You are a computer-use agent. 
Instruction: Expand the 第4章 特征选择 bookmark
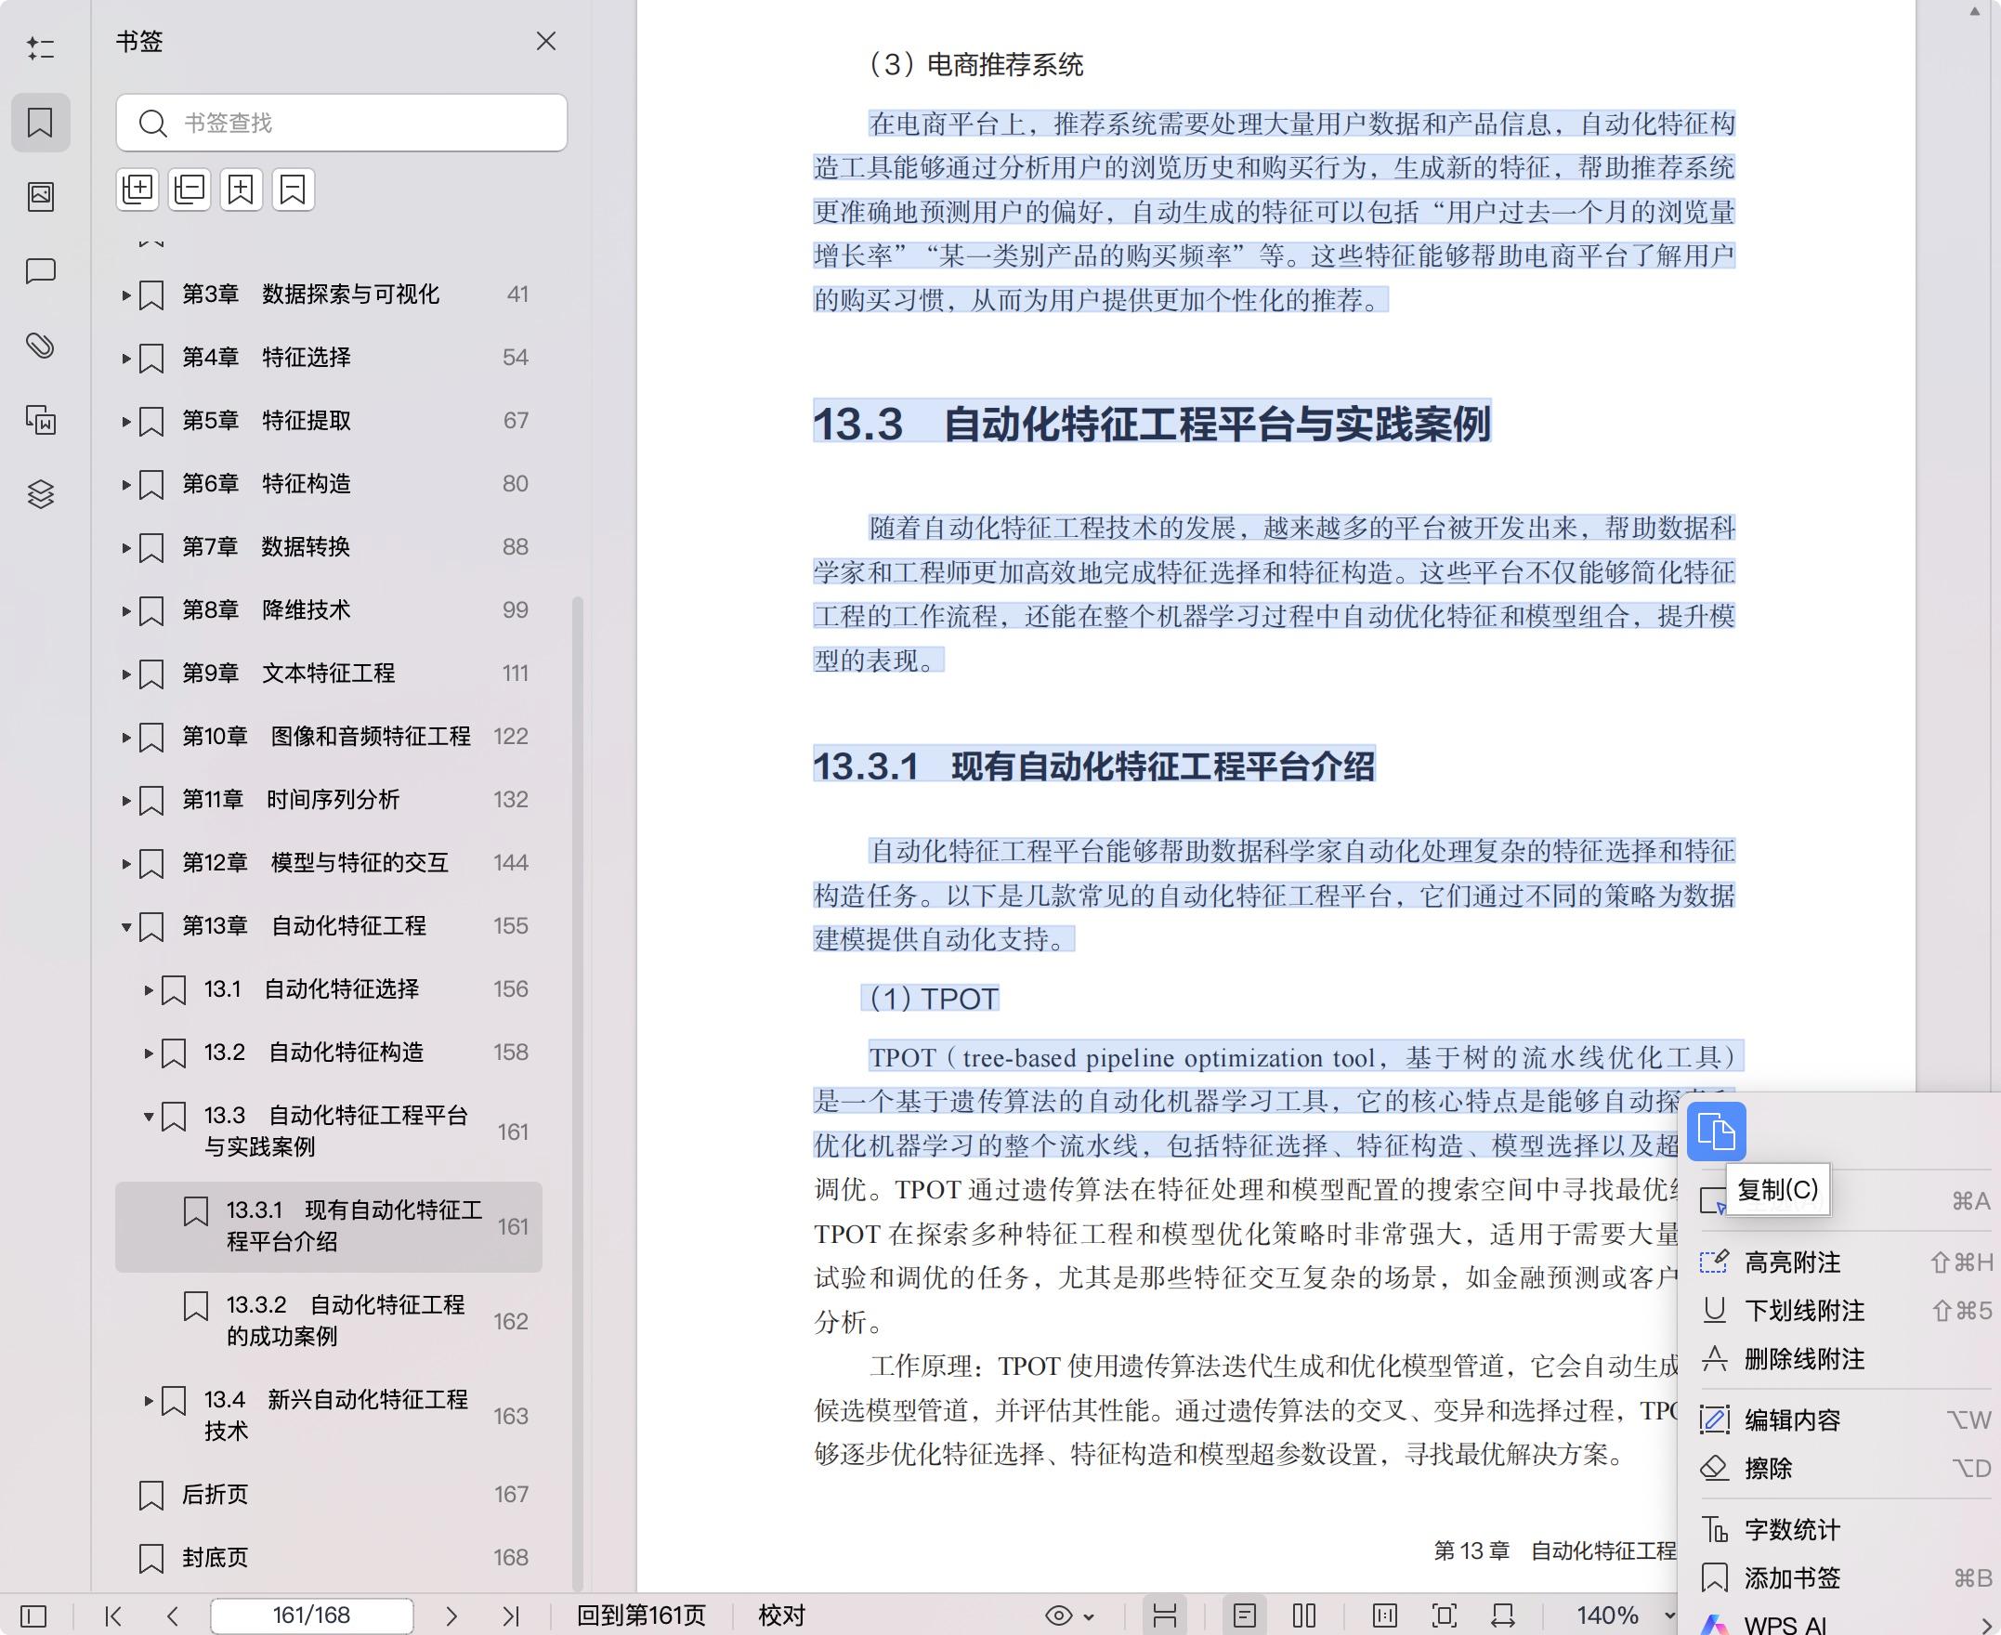[x=126, y=359]
